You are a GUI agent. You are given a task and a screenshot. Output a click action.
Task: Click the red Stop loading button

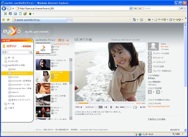point(140,8)
